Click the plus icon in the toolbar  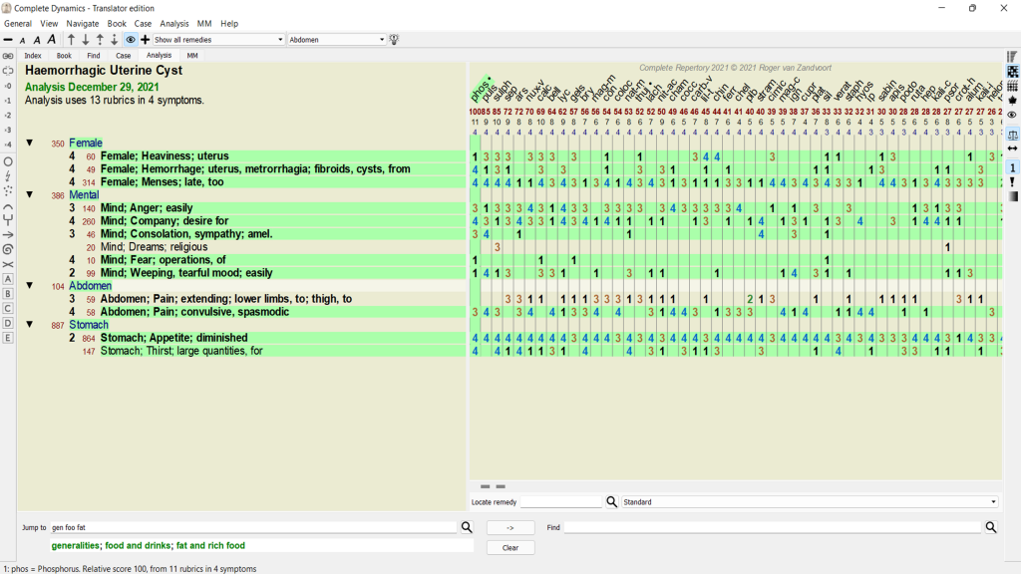click(146, 40)
